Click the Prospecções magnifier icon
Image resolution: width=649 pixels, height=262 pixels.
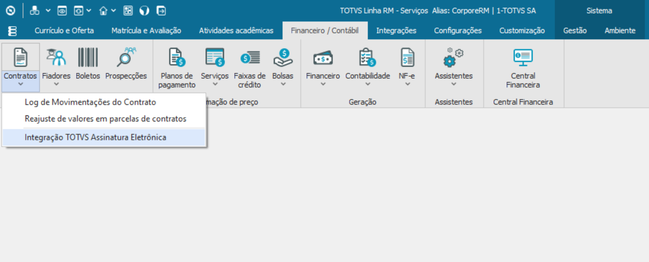click(126, 58)
